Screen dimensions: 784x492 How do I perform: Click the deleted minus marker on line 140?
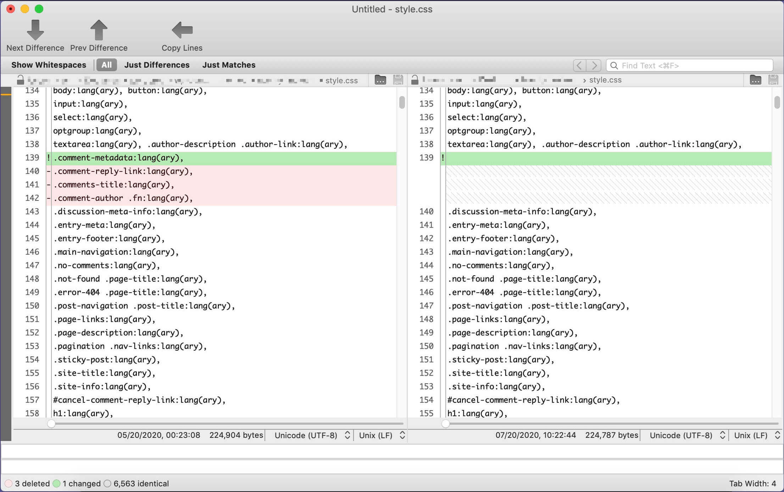pyautogui.click(x=49, y=171)
